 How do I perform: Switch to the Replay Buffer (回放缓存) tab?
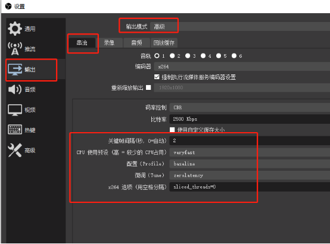[164, 43]
